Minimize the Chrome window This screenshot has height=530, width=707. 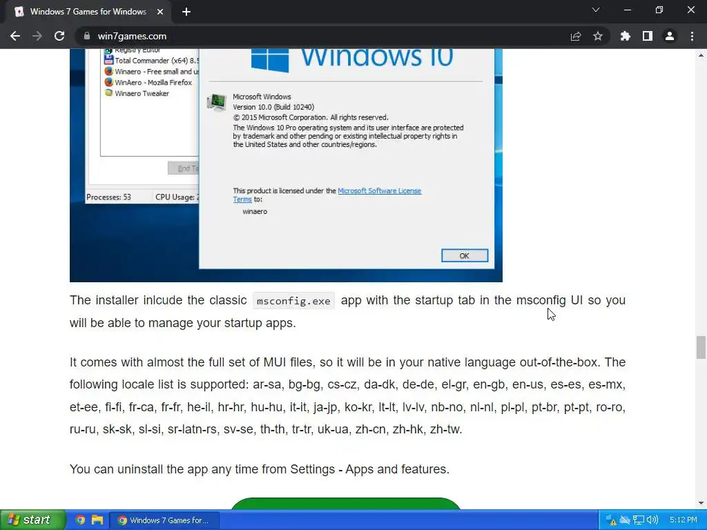(627, 10)
